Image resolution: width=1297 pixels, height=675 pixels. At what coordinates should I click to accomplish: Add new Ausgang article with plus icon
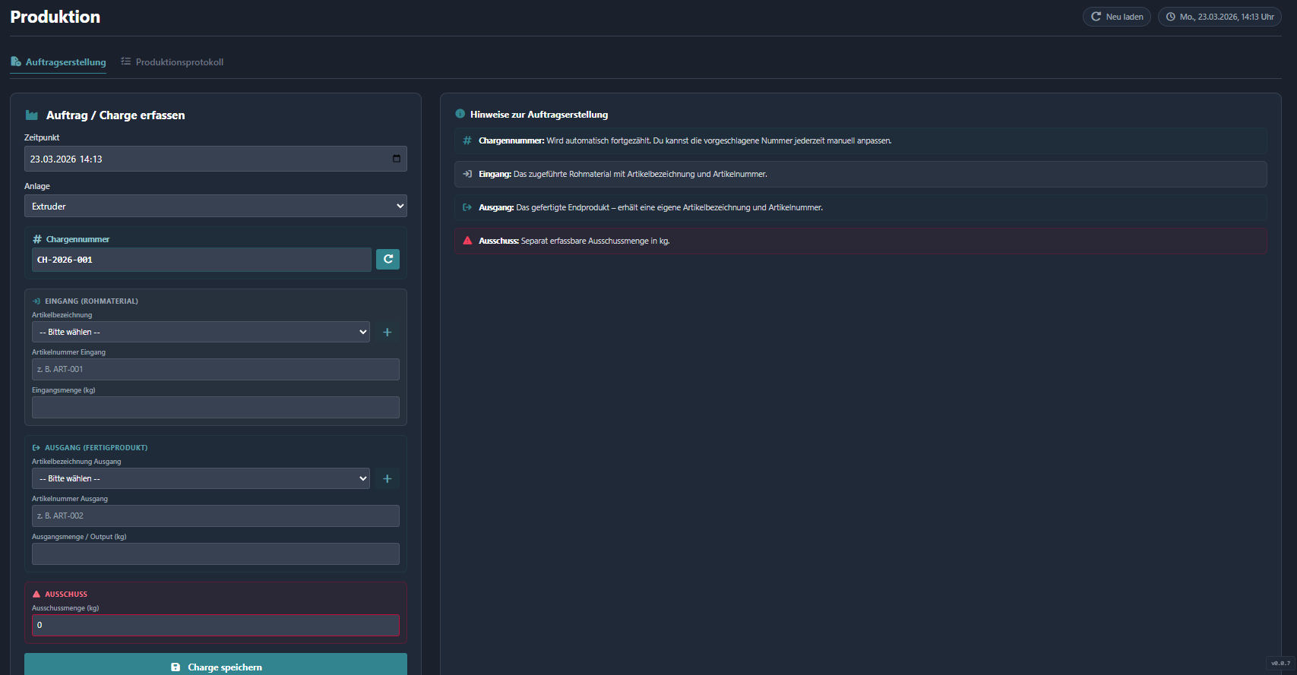[x=387, y=478]
